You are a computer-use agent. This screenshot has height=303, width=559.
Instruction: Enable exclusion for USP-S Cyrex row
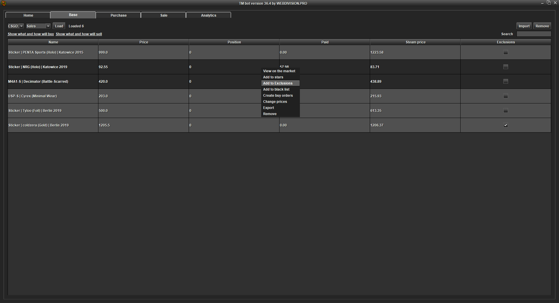coord(505,96)
